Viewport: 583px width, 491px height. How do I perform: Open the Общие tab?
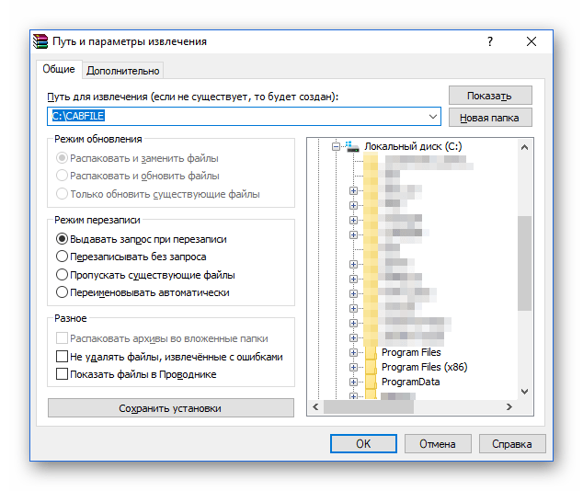click(59, 70)
